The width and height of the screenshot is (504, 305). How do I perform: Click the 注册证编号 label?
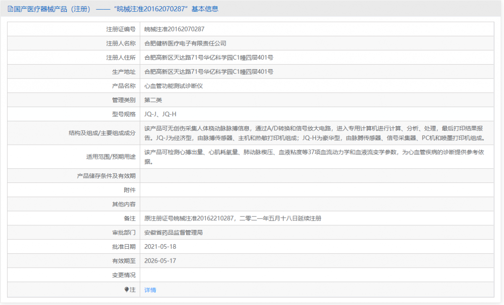121,29
